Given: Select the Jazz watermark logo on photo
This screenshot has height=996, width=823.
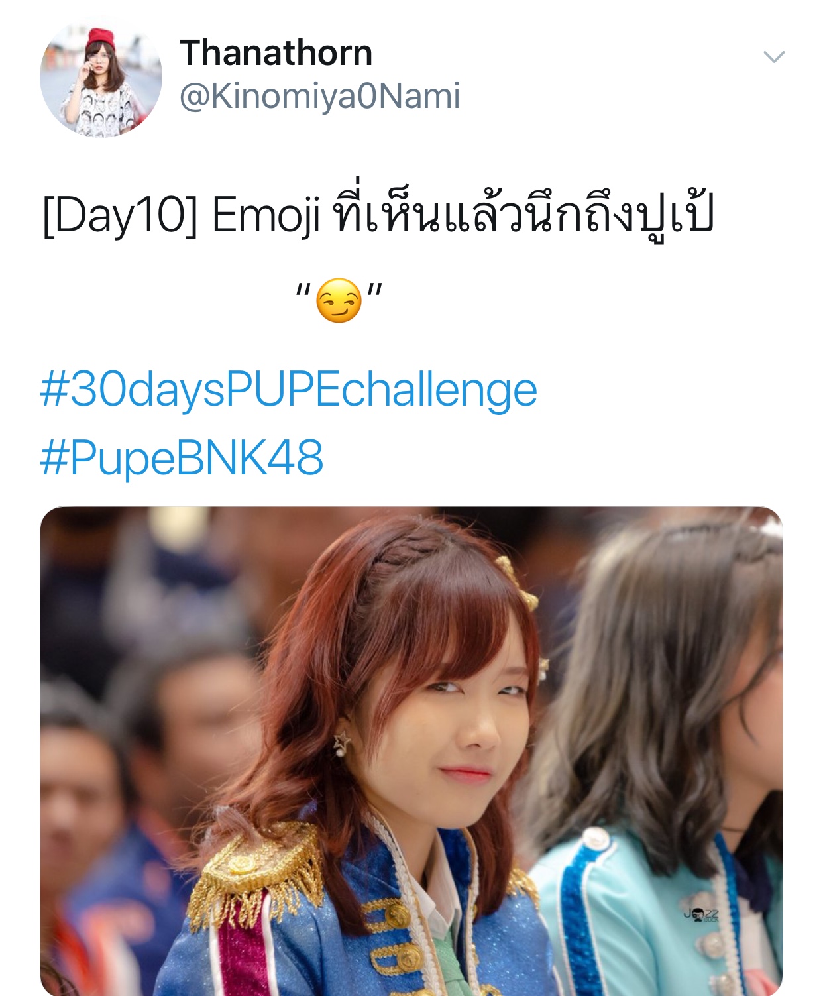Looking at the screenshot, I should coord(701,915).
